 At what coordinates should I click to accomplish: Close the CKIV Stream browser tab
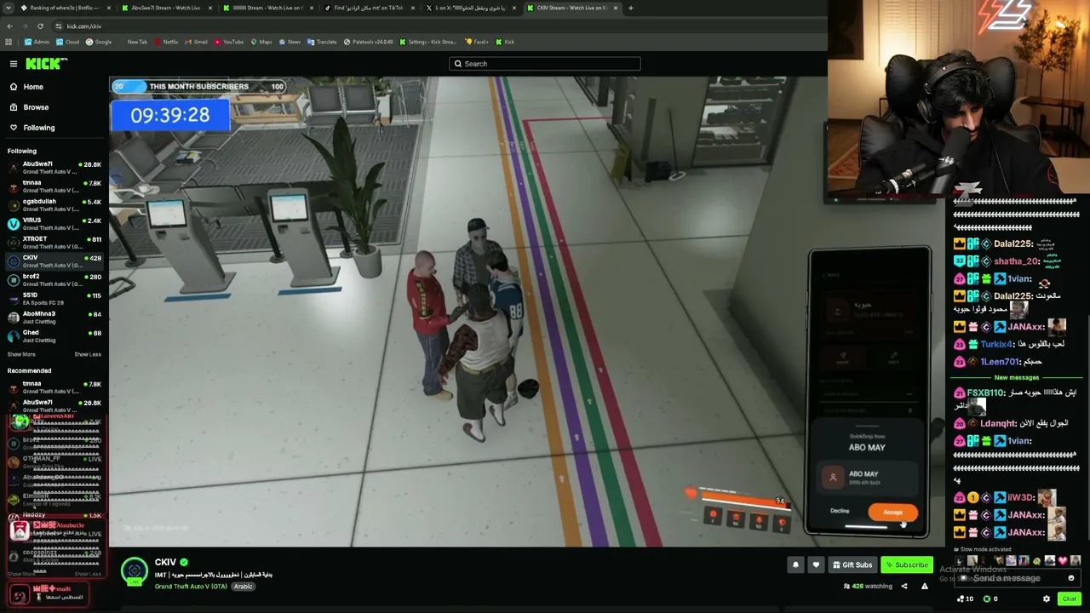pos(616,8)
